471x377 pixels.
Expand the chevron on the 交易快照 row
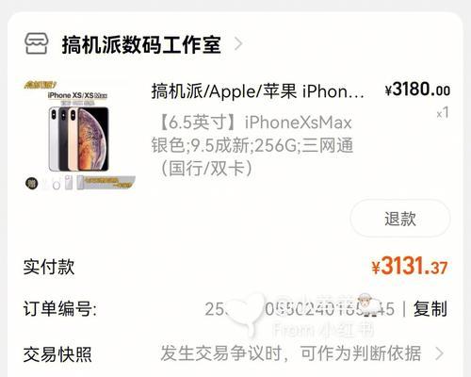tap(440, 353)
